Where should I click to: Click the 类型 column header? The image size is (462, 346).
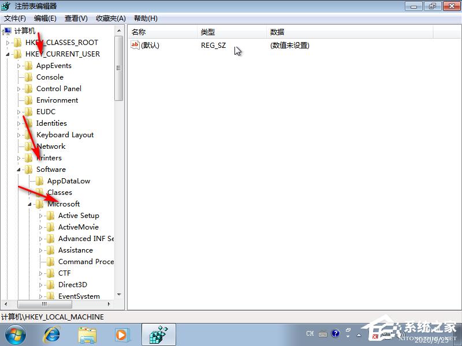232,32
